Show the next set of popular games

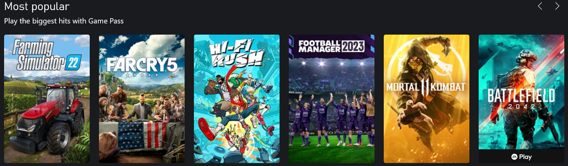[x=557, y=6]
